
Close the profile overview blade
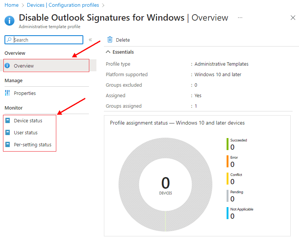pos(293,18)
